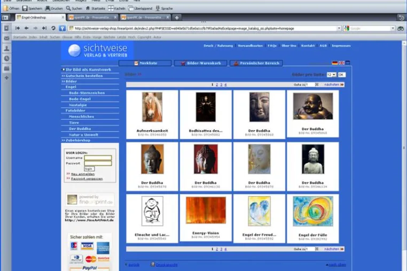Viewport: 407px width, 271px height.
Task: Click the Speichern disk icon
Action: 25,9
